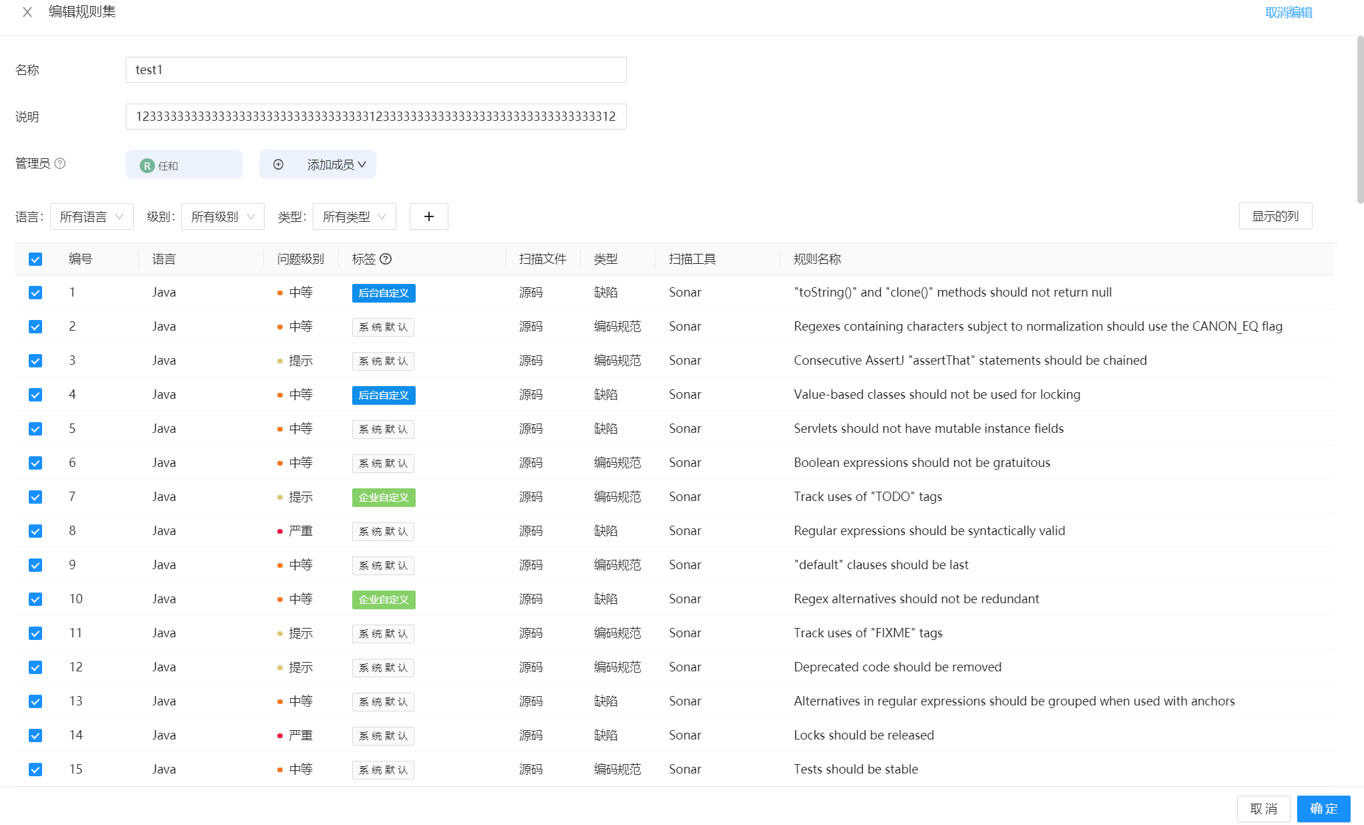This screenshot has width=1364, height=825.
Task: Toggle the select-all checkbox in table header
Action: click(x=35, y=259)
